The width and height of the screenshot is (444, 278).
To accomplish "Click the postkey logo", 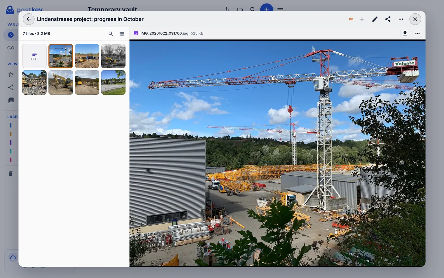I will click(x=24, y=10).
